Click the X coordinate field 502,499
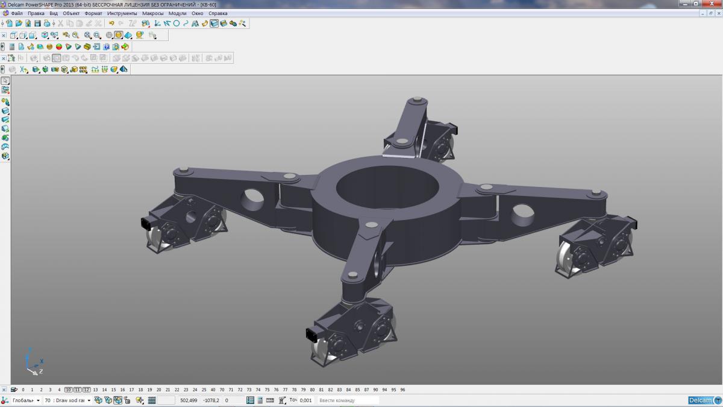The image size is (723, 407). point(189,400)
